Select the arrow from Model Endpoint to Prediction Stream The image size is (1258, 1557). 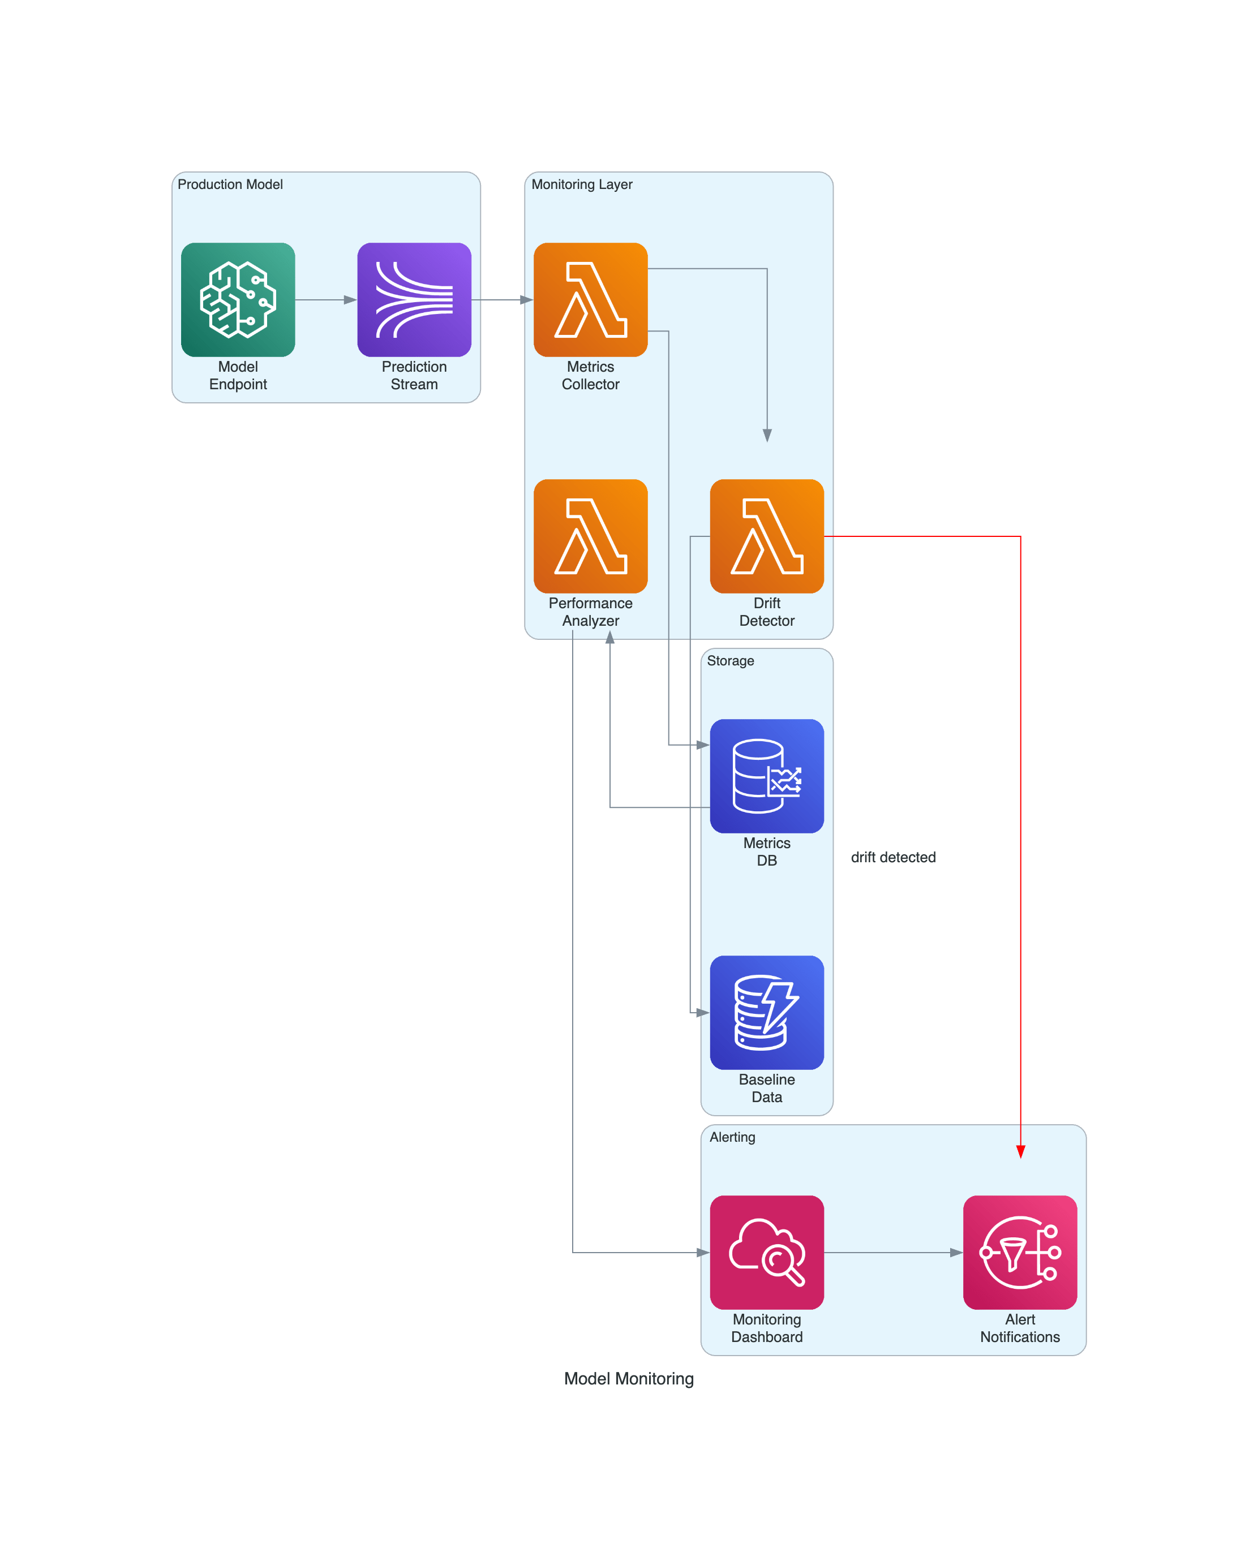(326, 299)
